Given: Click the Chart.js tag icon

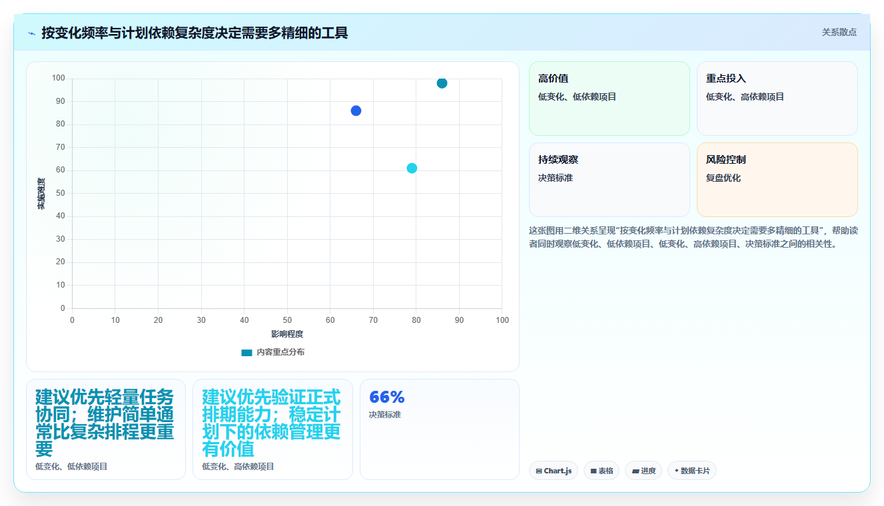Looking at the screenshot, I should pyautogui.click(x=539, y=471).
